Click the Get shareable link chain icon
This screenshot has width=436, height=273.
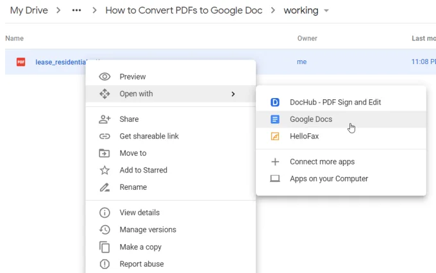click(x=105, y=136)
